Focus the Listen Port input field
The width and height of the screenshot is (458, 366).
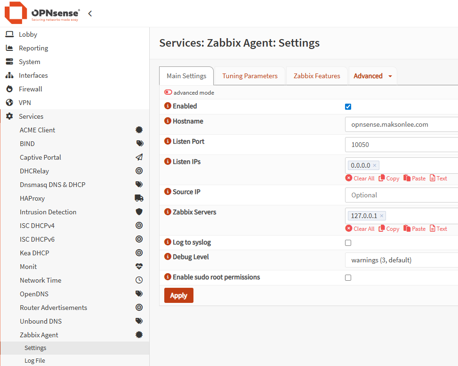(402, 145)
